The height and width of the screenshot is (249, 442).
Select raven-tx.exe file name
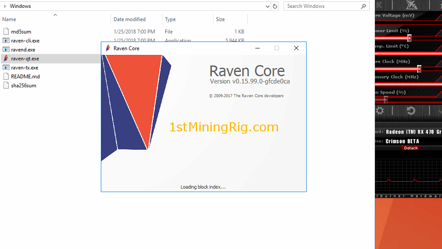pos(24,68)
